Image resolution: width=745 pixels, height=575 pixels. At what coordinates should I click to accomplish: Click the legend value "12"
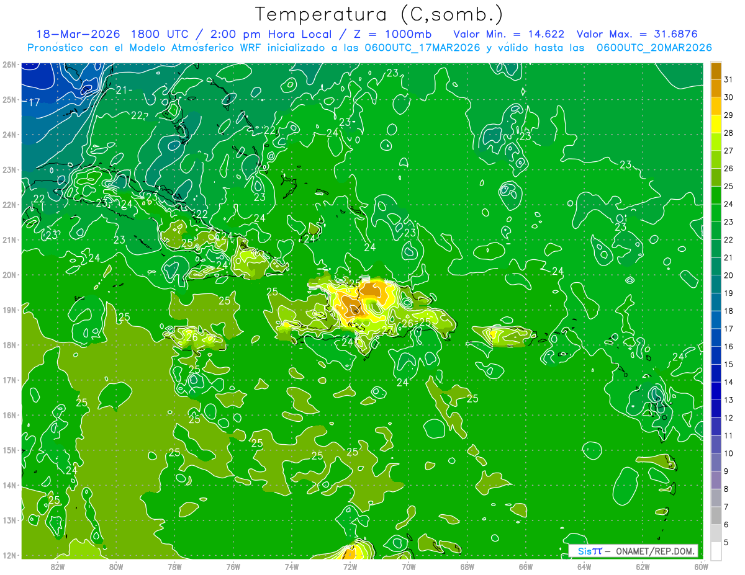pos(729,418)
